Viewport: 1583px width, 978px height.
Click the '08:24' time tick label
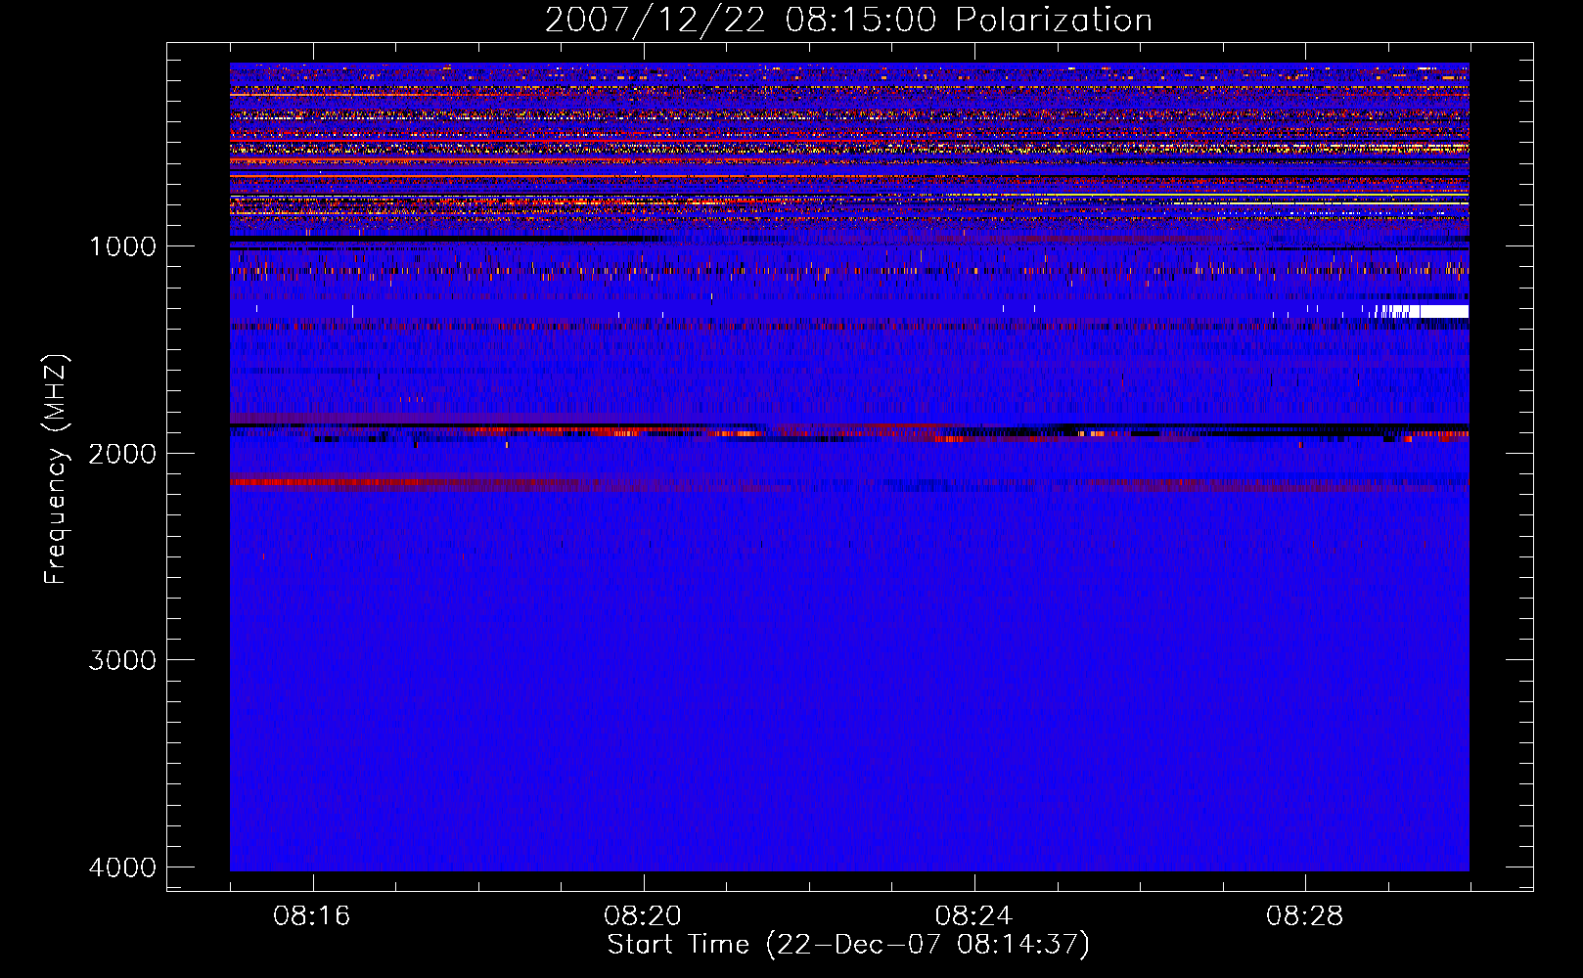(x=973, y=916)
